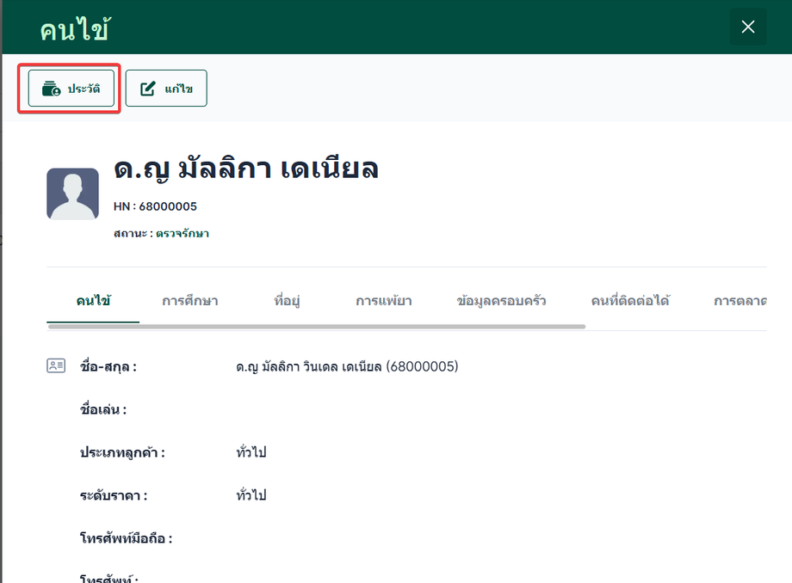Click the patient name heading ด.ญ มัลลิกา เดเนียล
Viewport: 792px width, 583px height.
tap(246, 168)
